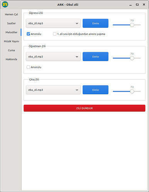Image resolution: width=149 pixels, height=192 pixels.
Task: Stop the bell with ZİLİ DURDUR
Action: tap(84, 108)
